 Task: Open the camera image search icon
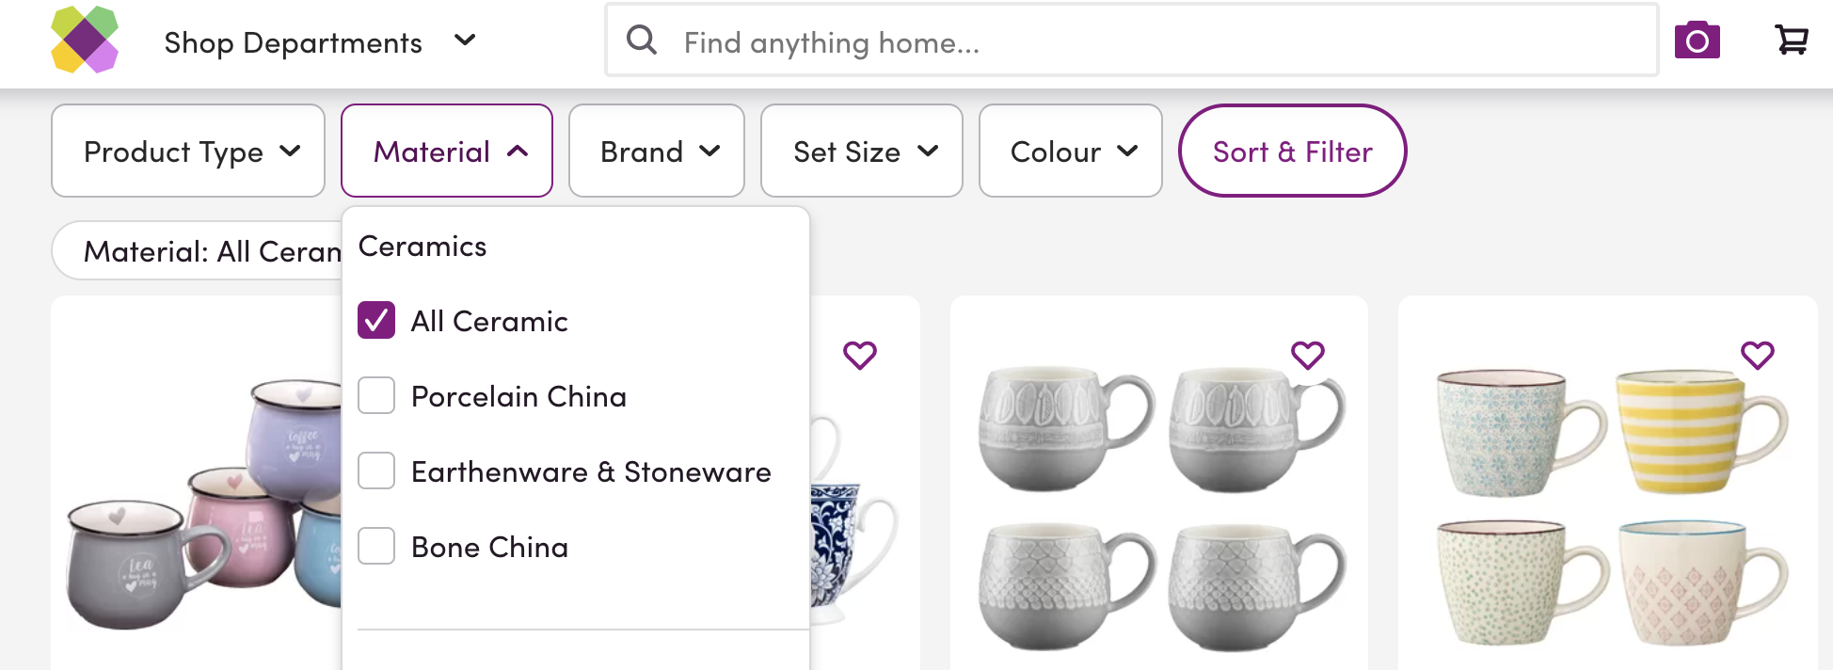pyautogui.click(x=1697, y=40)
